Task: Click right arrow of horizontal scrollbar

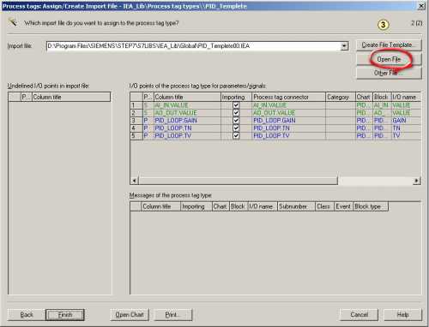Action: pyautogui.click(x=417, y=181)
